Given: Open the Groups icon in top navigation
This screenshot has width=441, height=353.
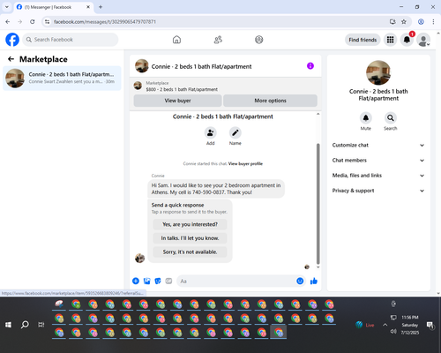Looking at the screenshot, I should pyautogui.click(x=259, y=40).
